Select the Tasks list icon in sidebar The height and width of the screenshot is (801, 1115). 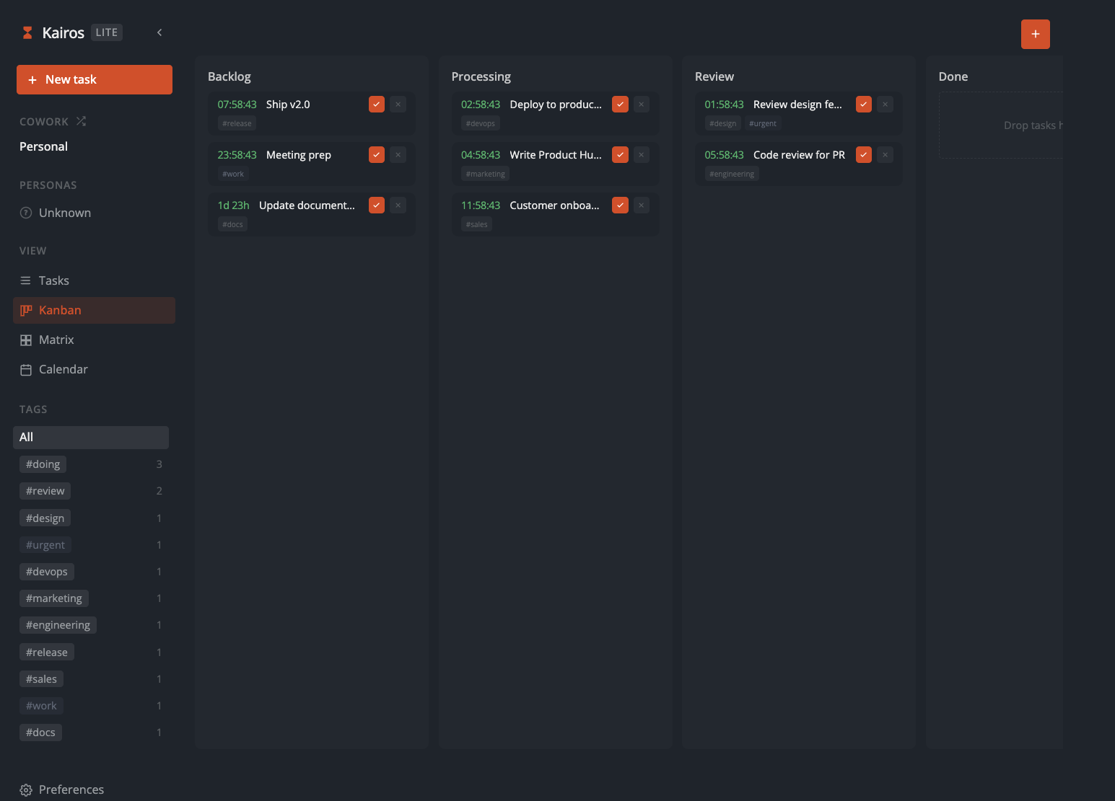tap(26, 280)
